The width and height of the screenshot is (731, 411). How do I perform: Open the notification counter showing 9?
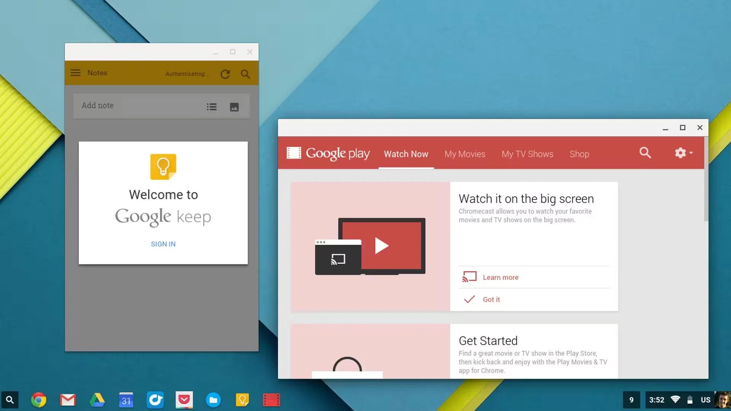click(x=632, y=400)
